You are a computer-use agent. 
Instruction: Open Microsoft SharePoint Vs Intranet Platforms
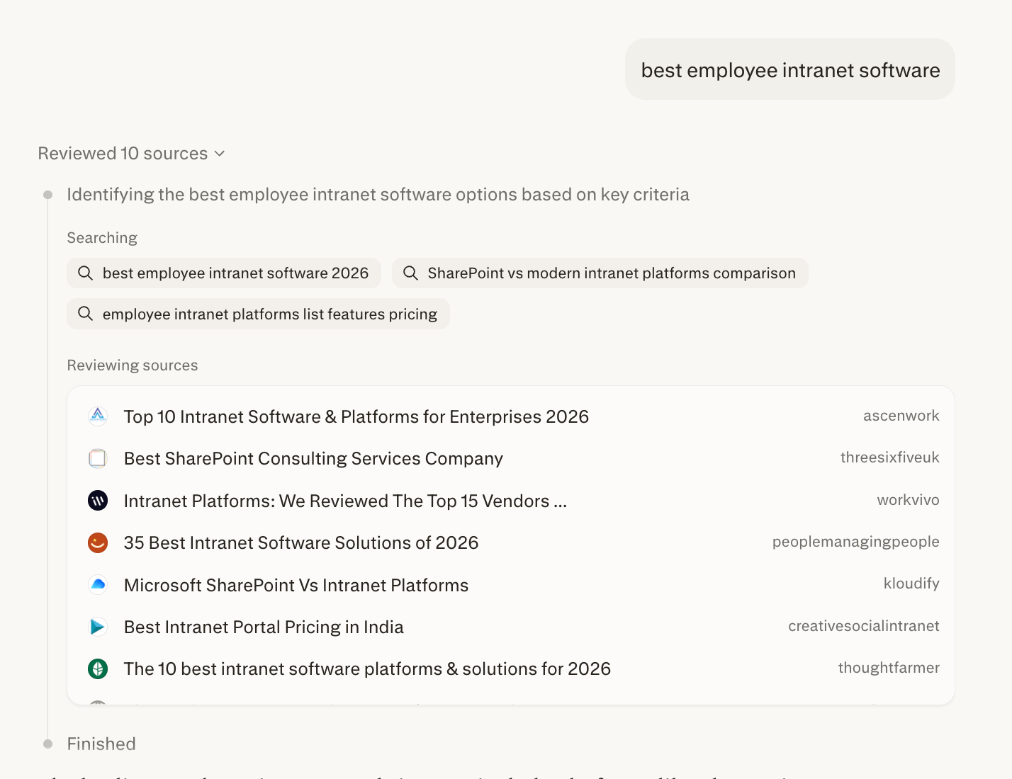coord(296,585)
